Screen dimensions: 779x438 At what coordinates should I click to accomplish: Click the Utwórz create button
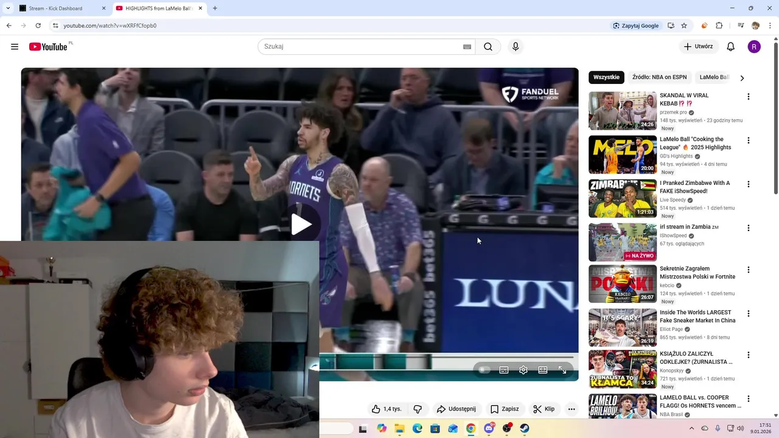pos(699,47)
